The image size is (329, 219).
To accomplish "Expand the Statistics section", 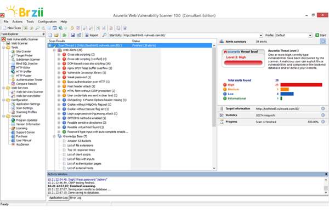I will [x=323, y=115].
